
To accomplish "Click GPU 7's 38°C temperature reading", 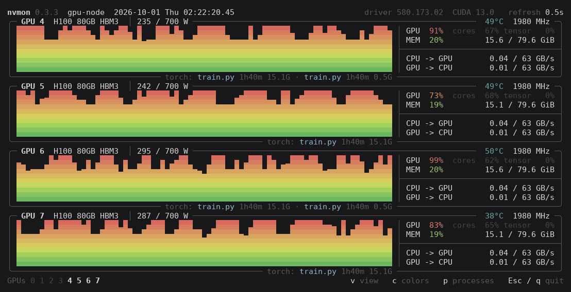I will point(494,216).
